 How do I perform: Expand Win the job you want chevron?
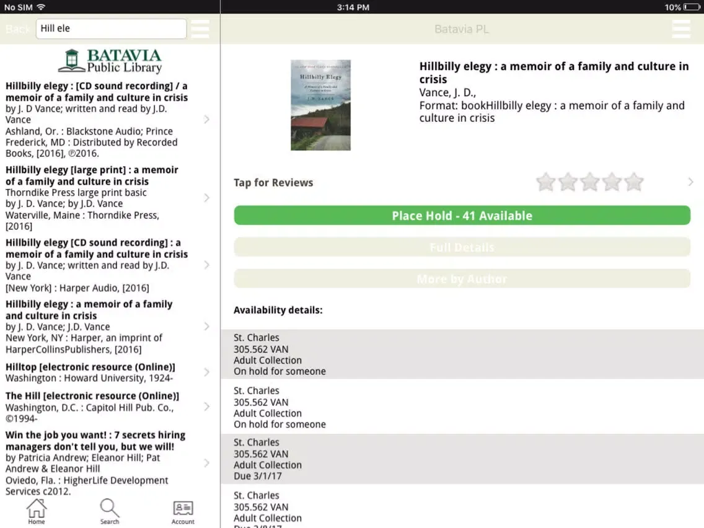206,463
